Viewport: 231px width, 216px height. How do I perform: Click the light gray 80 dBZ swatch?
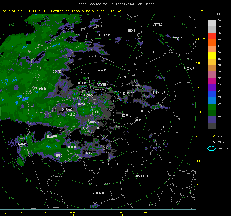[211, 23]
